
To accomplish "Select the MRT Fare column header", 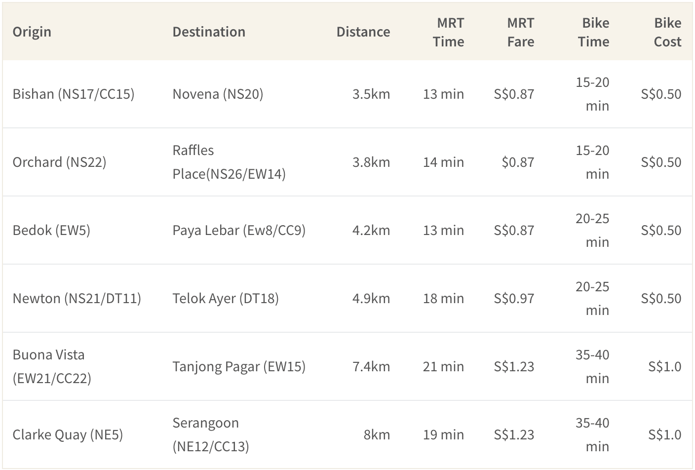I will point(521,32).
